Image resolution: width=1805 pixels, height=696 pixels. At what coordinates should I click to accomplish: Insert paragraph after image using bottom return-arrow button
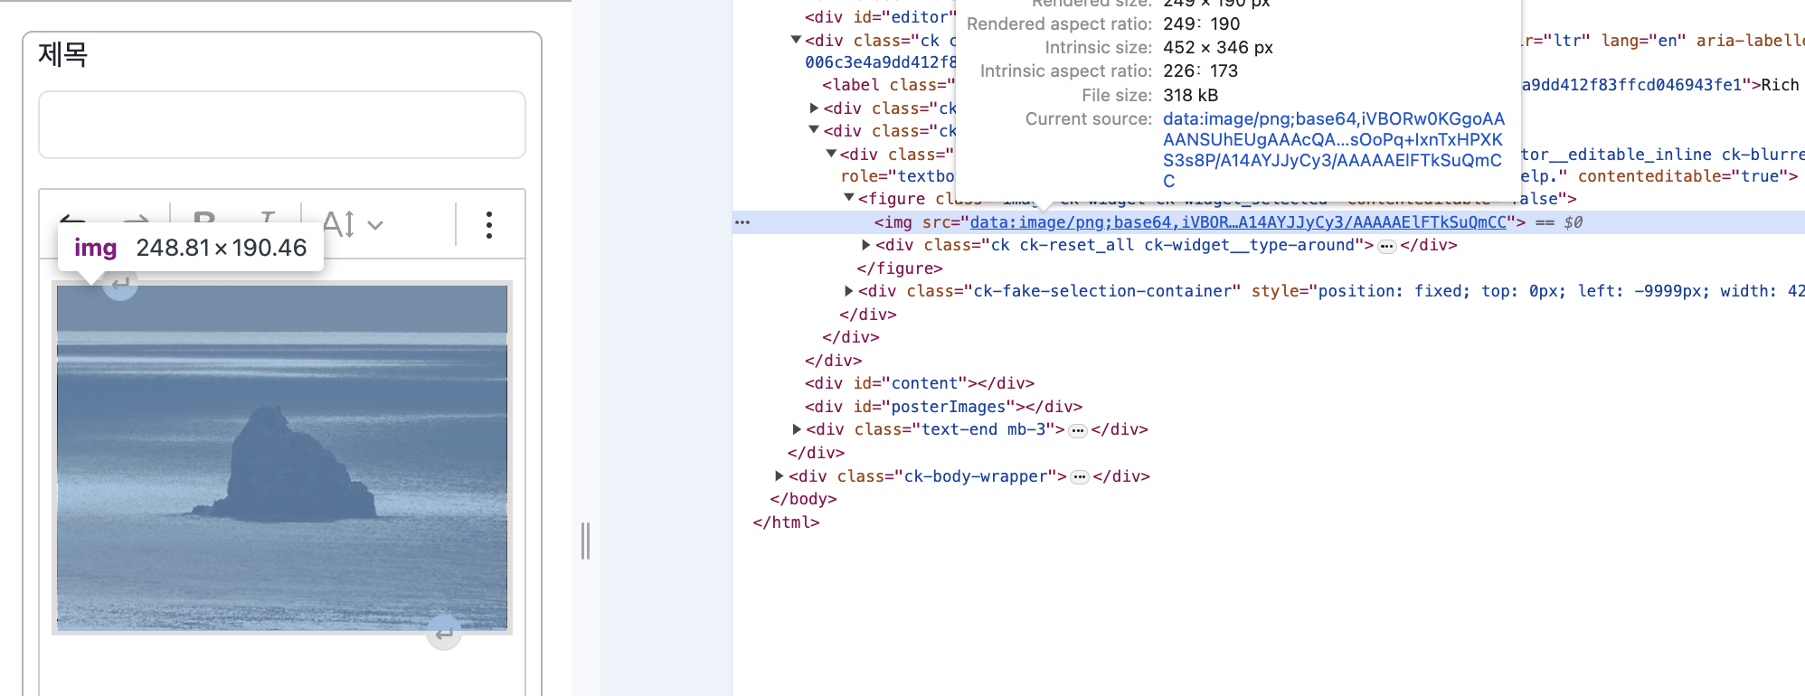(x=444, y=633)
